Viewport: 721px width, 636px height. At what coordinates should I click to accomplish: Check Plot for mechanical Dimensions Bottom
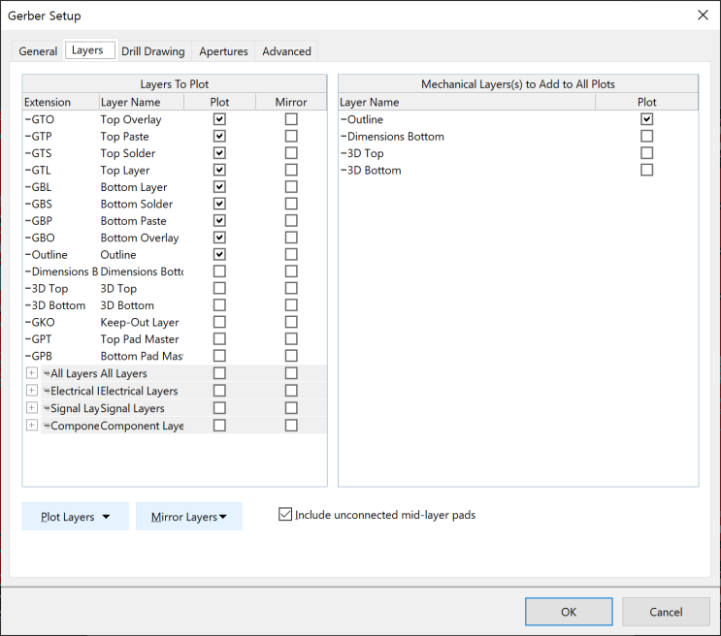pos(646,137)
